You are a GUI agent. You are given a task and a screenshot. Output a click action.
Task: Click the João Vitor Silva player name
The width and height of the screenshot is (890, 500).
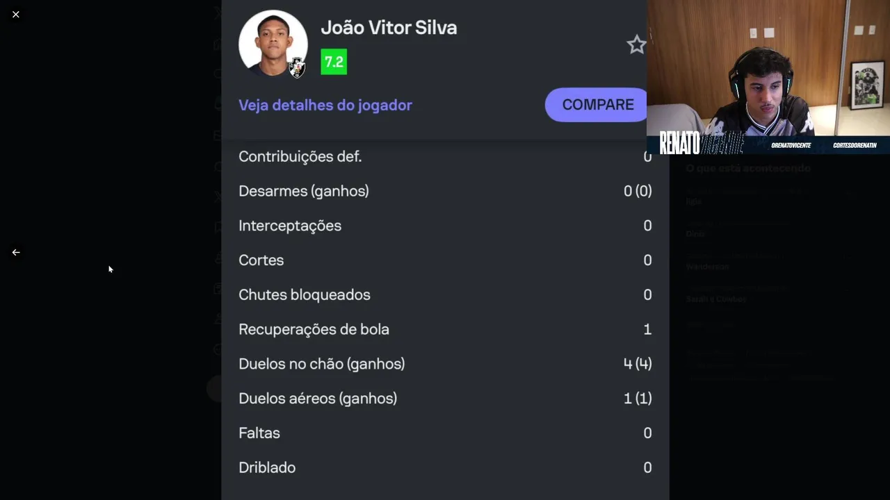389,28
